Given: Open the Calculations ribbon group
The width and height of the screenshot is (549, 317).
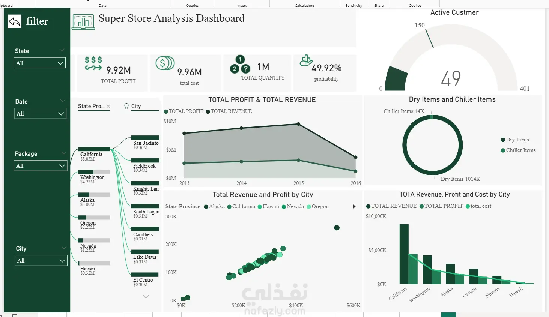Looking at the screenshot, I should pos(305,5).
